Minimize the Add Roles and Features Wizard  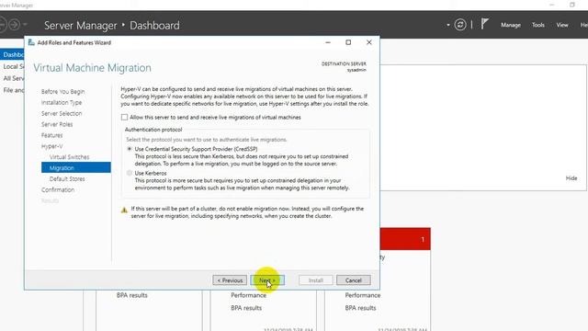(328, 42)
